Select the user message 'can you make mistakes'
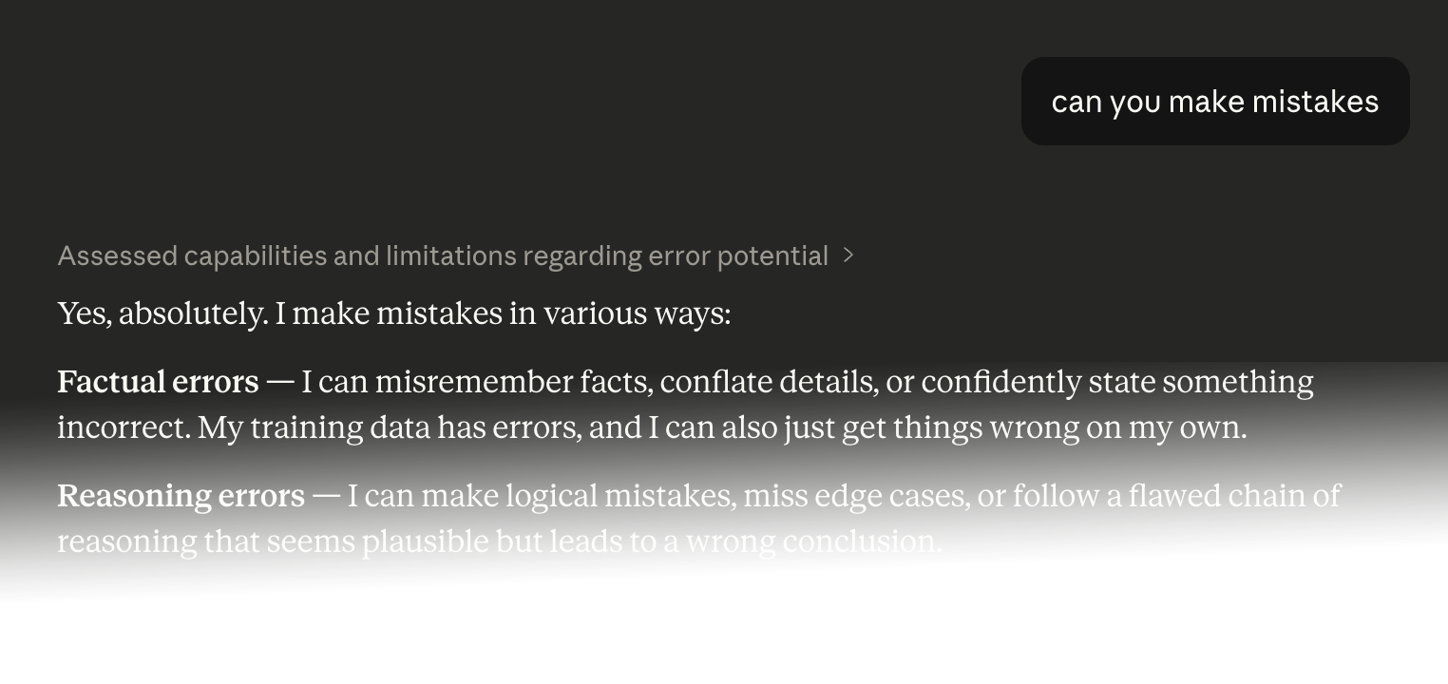Viewport: 1448px width, 684px height. [1215, 101]
